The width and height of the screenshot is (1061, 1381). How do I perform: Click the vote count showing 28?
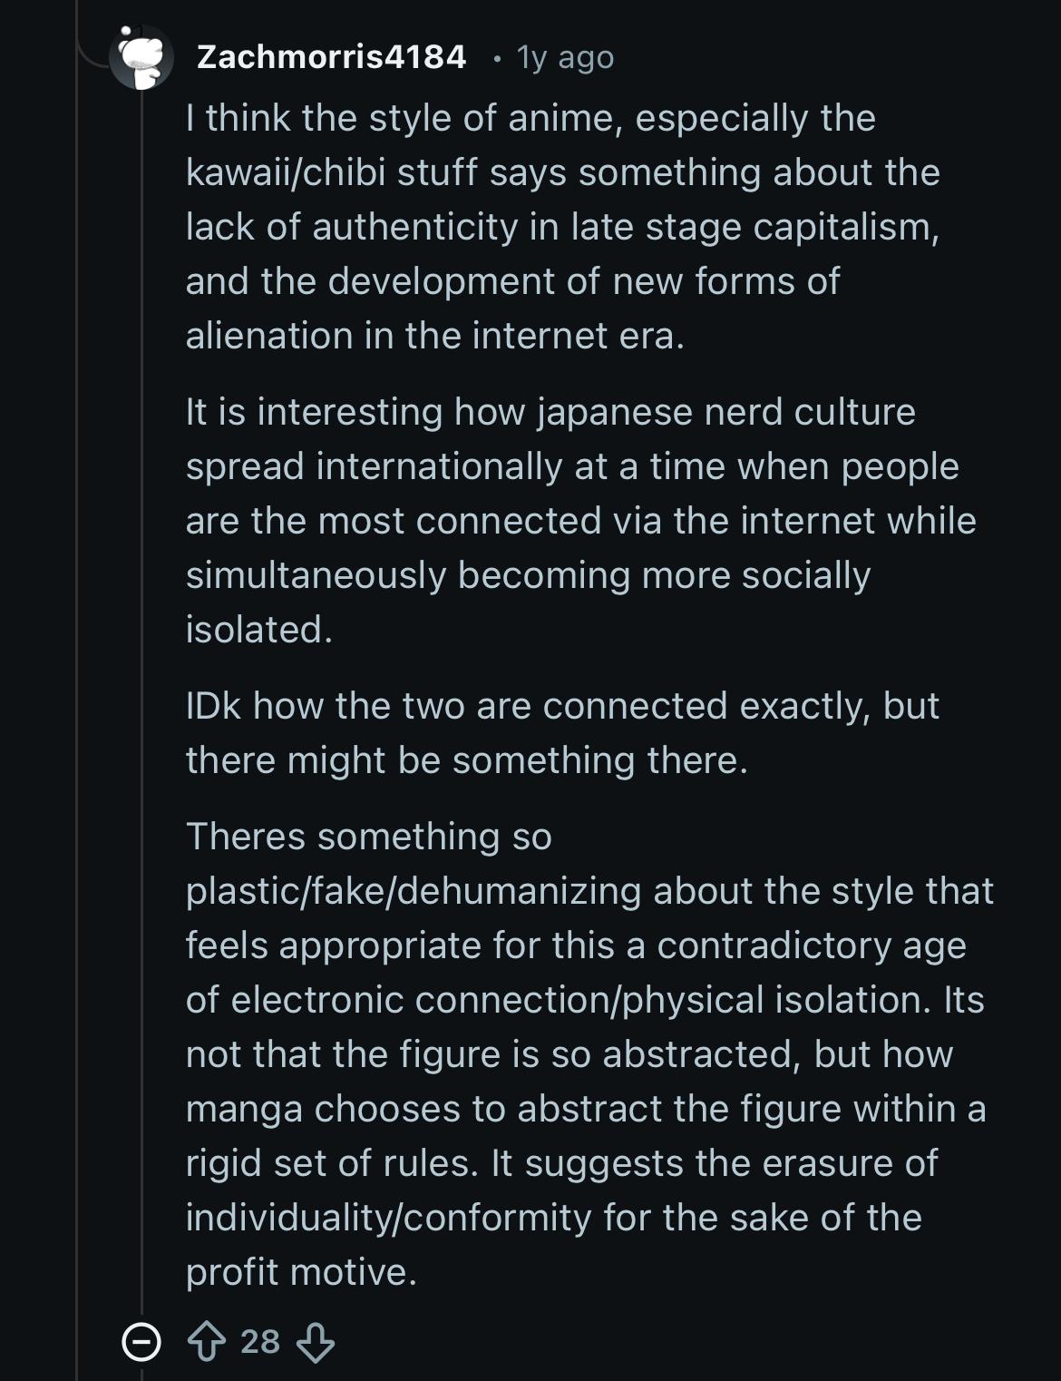[260, 1341]
